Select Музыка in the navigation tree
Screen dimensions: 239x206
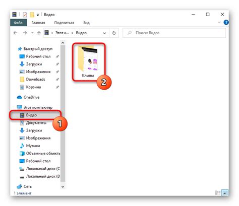[33, 146]
